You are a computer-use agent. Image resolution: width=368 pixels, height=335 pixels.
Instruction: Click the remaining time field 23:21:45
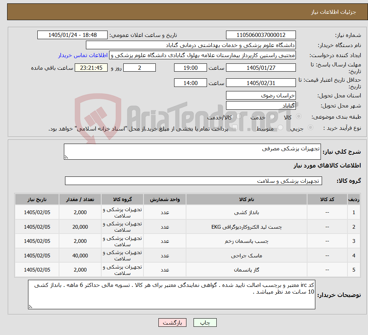pos(91,68)
